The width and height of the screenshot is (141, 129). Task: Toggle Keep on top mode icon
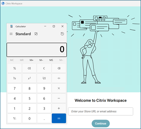36,34
